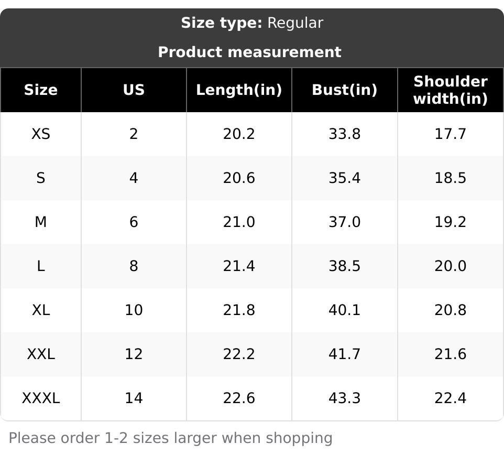
Task: Select the Length(in) column header
Action: (239, 90)
